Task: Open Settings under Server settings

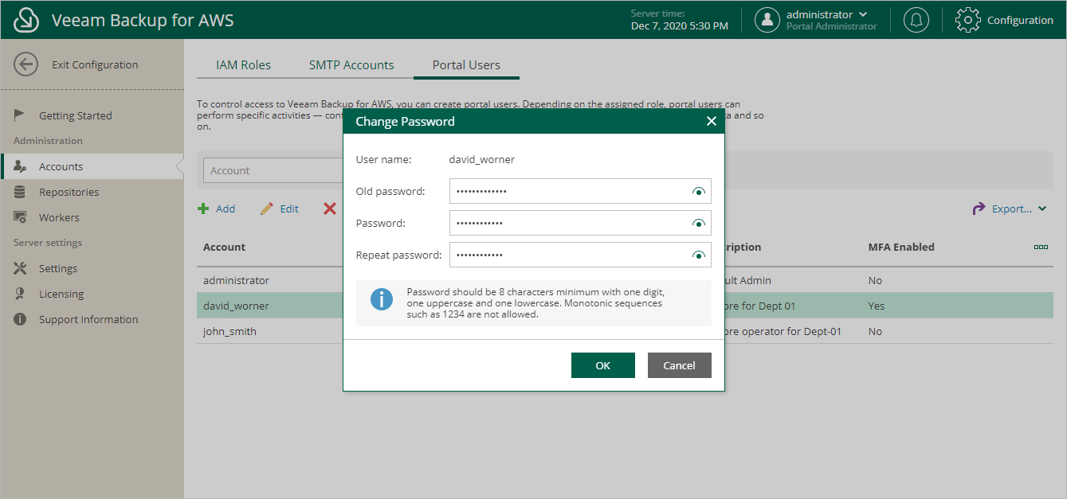Action: [58, 268]
